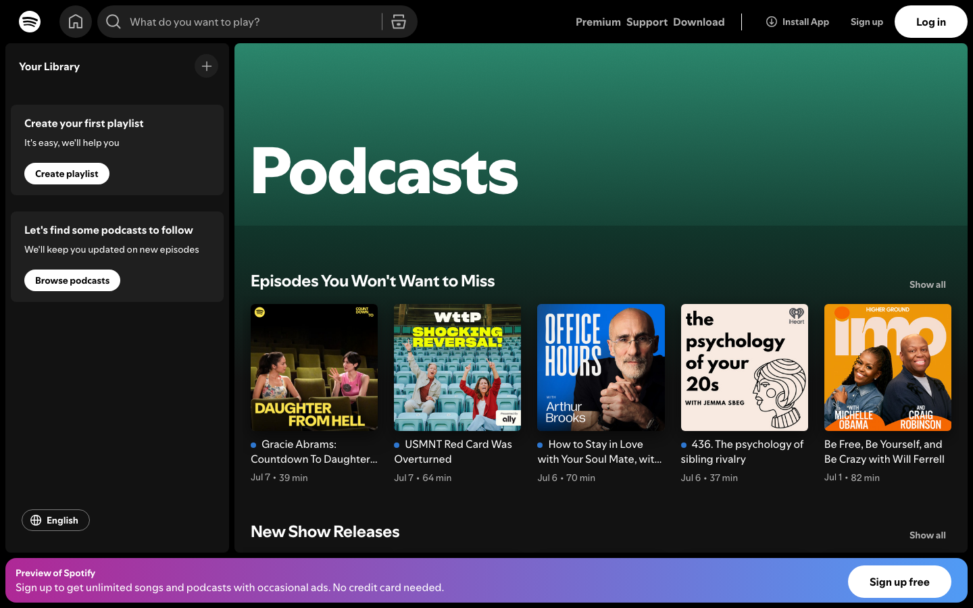Screen dimensions: 973x608
Task: Click 'Create your first playlist' text
Action: (x=84, y=123)
